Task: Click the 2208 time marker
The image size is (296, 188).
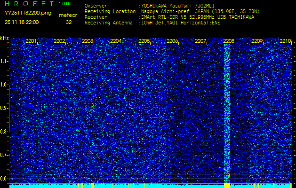Action: tap(229, 41)
